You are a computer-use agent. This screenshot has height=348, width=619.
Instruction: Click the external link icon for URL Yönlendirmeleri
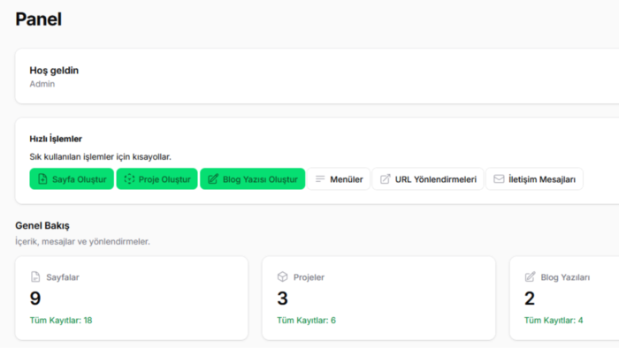point(385,179)
